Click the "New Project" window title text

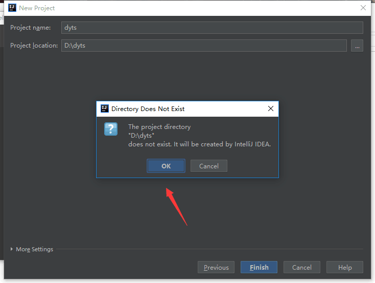[x=37, y=8]
